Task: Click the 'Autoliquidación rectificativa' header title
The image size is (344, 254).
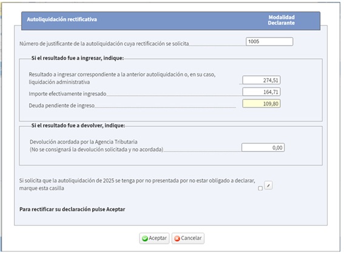Action: 62,19
